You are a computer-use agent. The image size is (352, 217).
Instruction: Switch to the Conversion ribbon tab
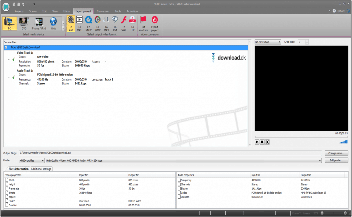click(x=103, y=11)
